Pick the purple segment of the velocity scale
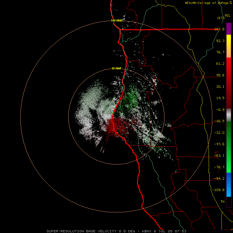The image size is (233, 233). [x=229, y=29]
